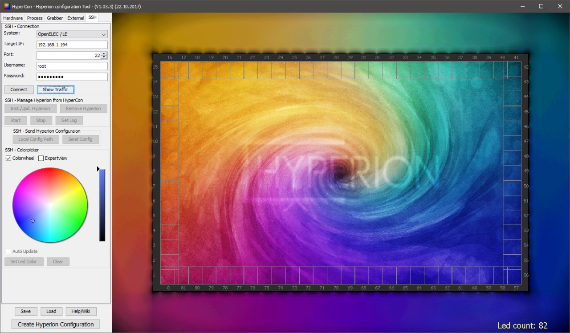Select LED number 0 at bottom left
The width and height of the screenshot is (570, 333).
point(169,288)
